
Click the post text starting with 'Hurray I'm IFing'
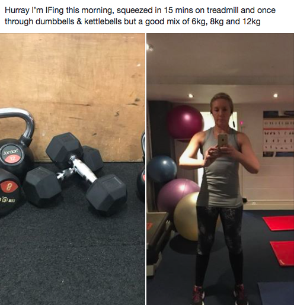pos(140,16)
